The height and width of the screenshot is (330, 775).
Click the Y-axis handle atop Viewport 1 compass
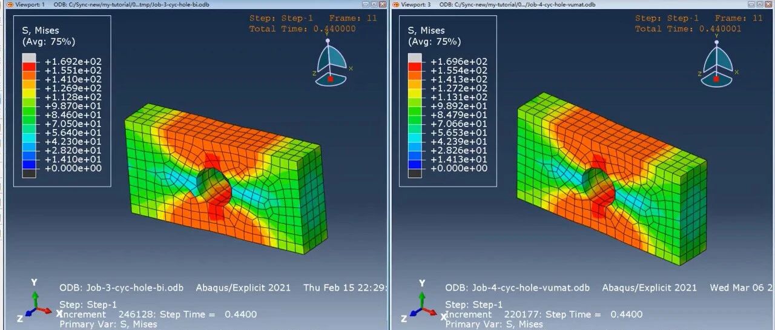[x=328, y=41]
